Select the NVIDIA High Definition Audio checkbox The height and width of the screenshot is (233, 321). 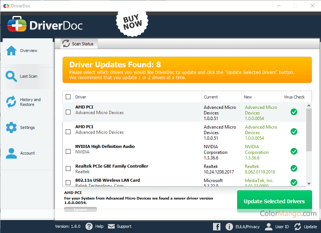pyautogui.click(x=68, y=151)
